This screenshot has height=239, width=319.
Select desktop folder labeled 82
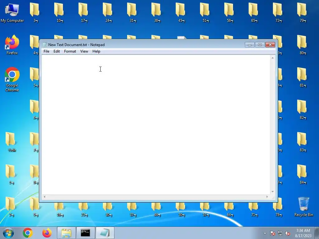point(302,109)
